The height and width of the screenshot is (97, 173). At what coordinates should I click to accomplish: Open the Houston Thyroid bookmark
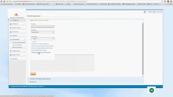(78, 4)
